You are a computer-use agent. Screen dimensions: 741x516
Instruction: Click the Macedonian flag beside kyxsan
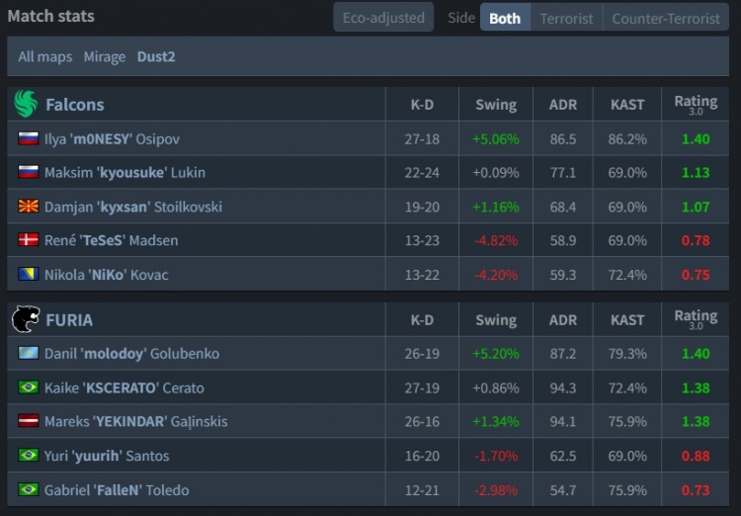(29, 207)
